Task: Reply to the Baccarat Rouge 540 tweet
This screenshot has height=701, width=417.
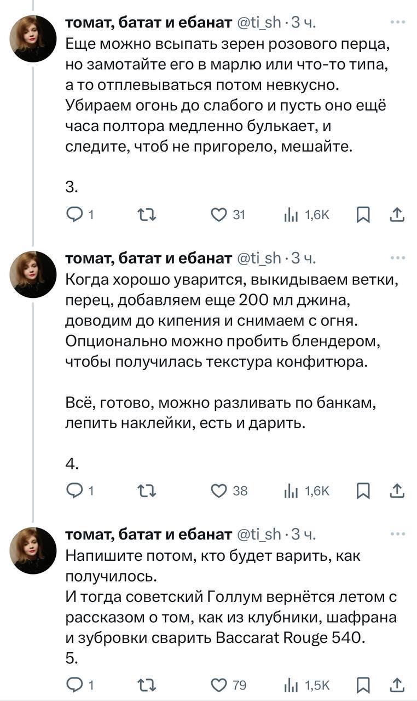Action: click(73, 685)
